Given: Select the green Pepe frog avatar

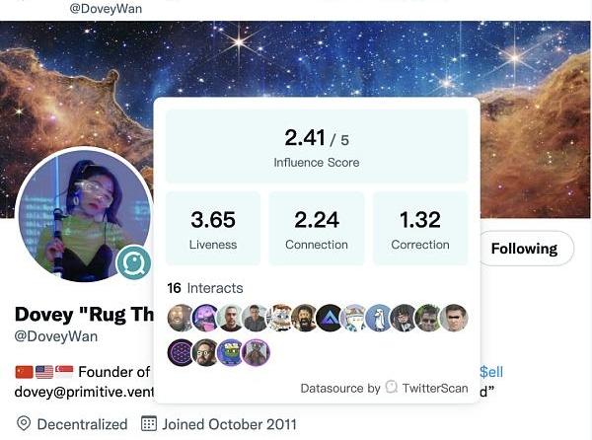Looking at the screenshot, I should click(231, 352).
